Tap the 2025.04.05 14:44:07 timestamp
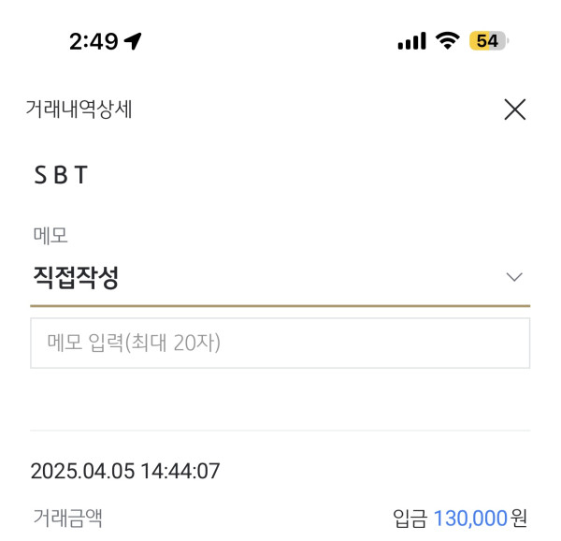 click(124, 471)
